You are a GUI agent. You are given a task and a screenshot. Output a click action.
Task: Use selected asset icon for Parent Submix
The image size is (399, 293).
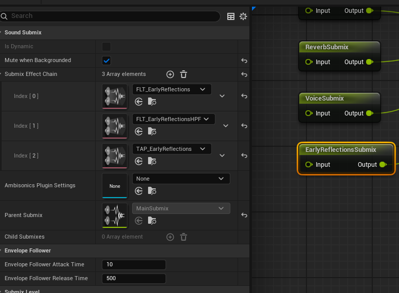tap(139, 221)
